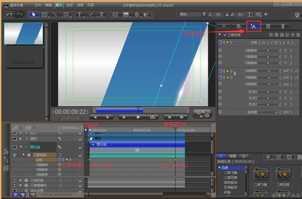This screenshot has width=302, height=199.
Task: Click the image insert tool icon
Action: (126, 15)
